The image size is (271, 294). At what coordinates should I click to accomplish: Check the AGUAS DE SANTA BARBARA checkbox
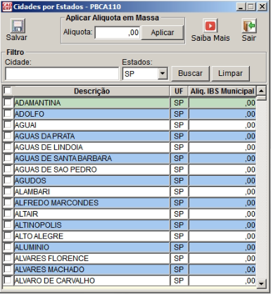(x=8, y=158)
